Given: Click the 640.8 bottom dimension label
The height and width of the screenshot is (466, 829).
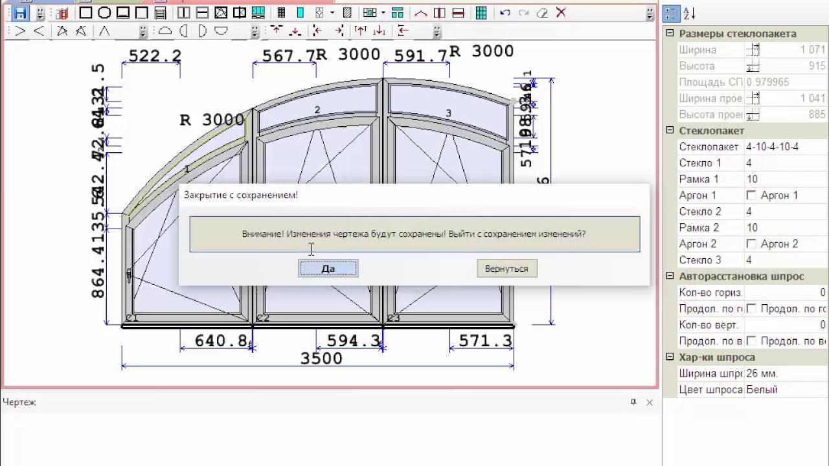Looking at the screenshot, I should click(221, 340).
